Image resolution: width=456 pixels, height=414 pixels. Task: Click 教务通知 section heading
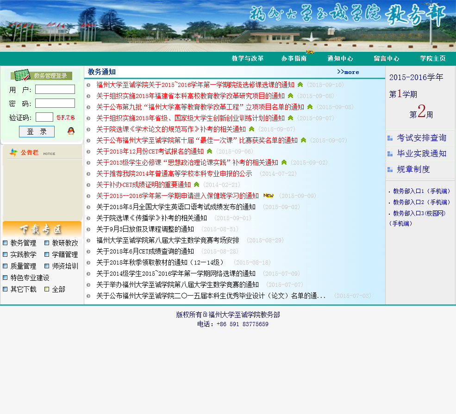(102, 72)
